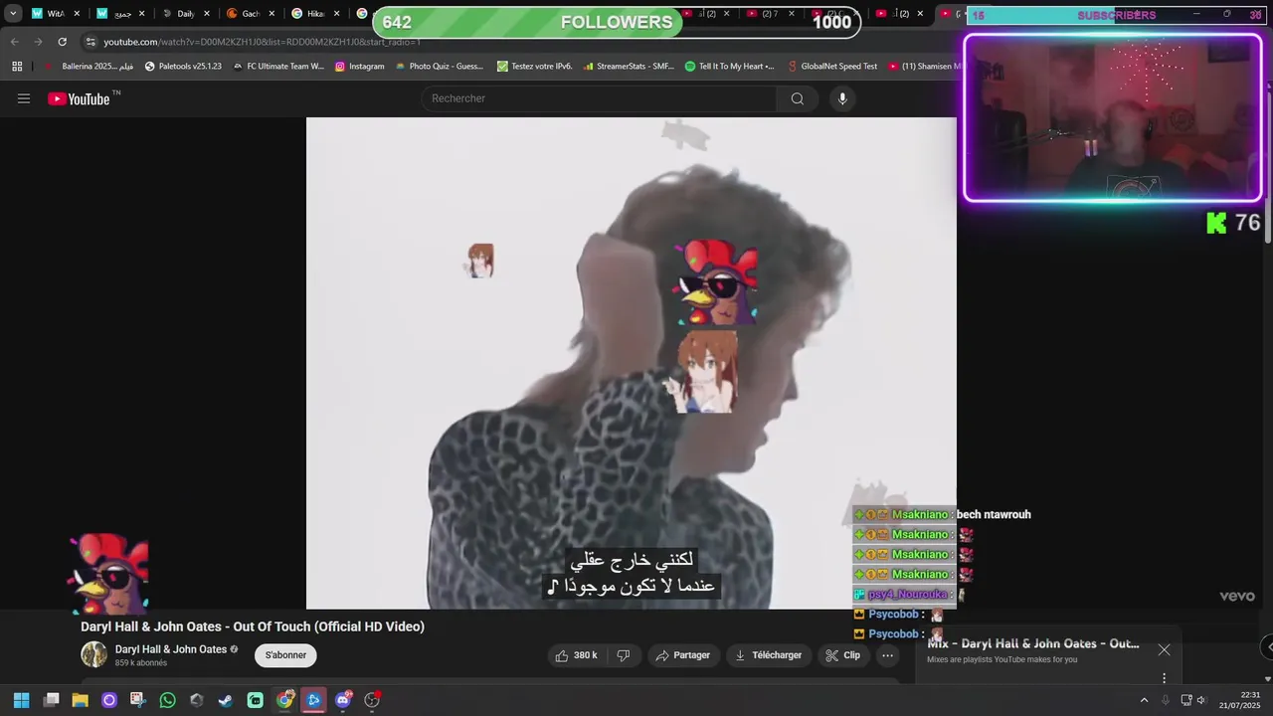The width and height of the screenshot is (1273, 716).
Task: Open the Paletools v25.1.23 bookmark
Action: 183,67
